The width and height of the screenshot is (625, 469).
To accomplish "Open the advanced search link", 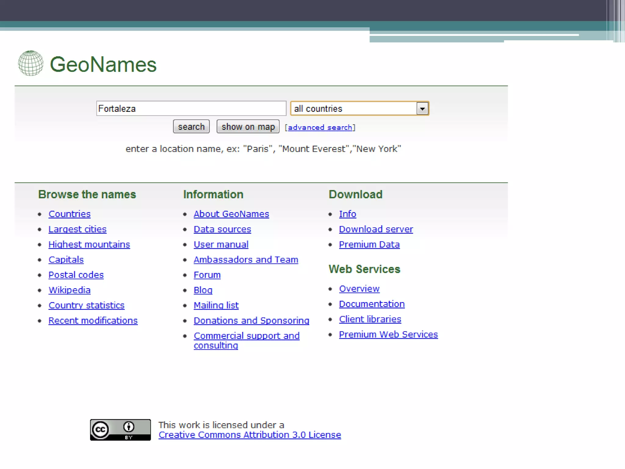I will [x=320, y=127].
